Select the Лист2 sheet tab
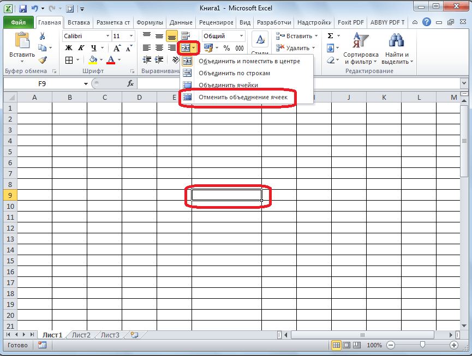Viewport: 472px width, 356px height. point(81,335)
